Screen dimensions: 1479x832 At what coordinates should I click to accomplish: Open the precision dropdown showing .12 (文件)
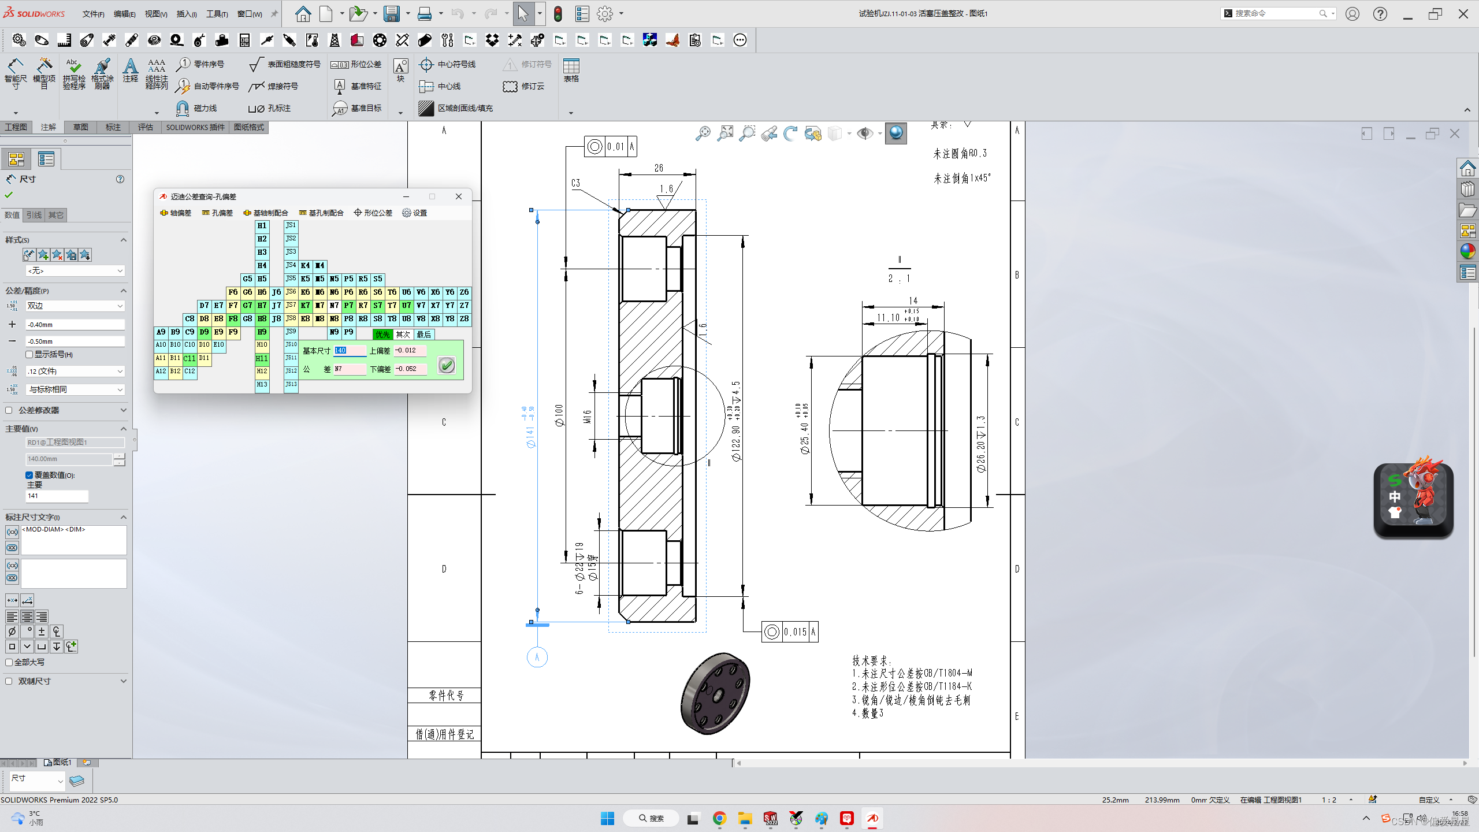point(75,371)
